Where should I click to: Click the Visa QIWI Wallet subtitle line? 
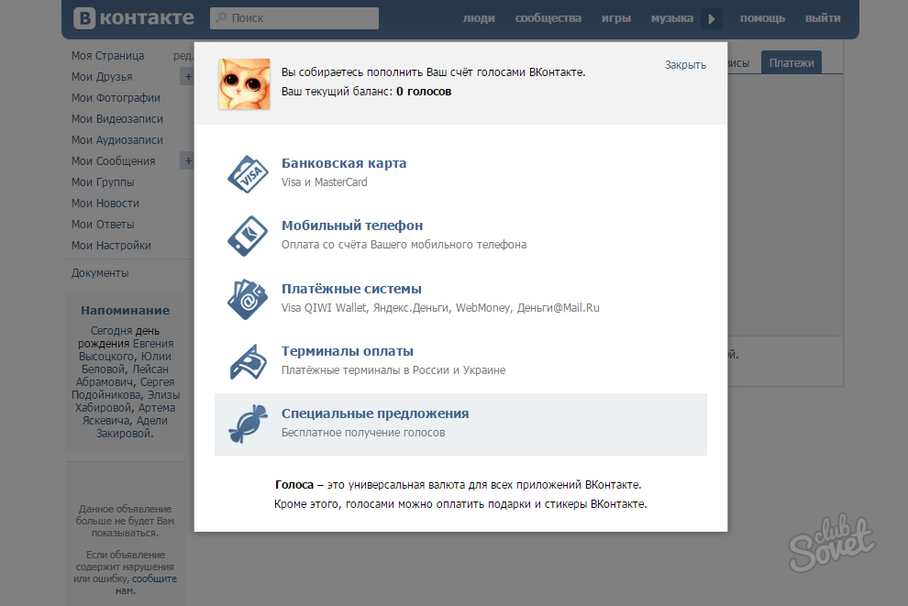[440, 308]
